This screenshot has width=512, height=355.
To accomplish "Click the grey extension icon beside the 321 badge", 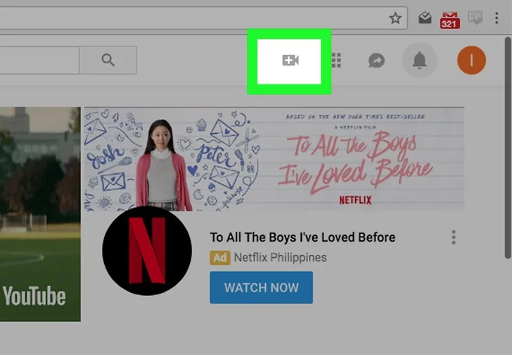I will pos(475,18).
